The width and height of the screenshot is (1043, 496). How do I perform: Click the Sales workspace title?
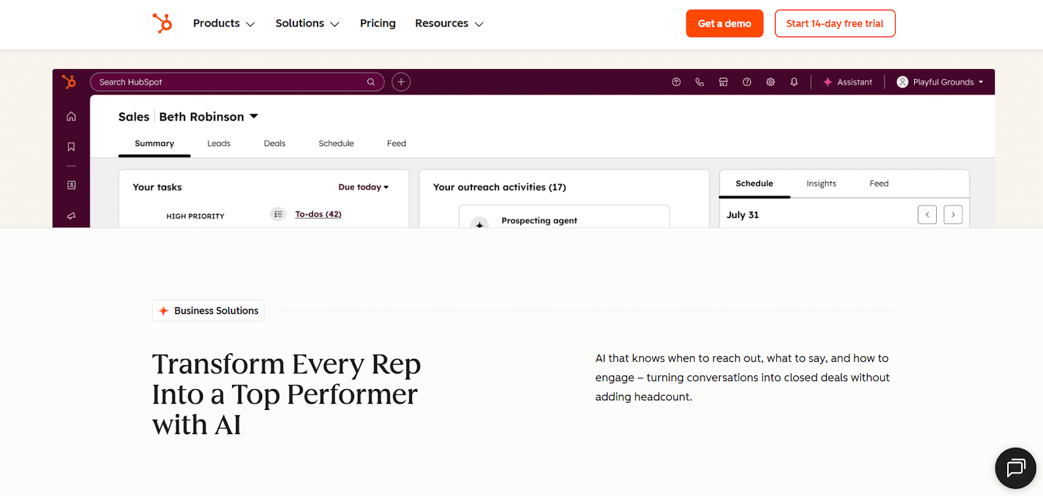[134, 117]
